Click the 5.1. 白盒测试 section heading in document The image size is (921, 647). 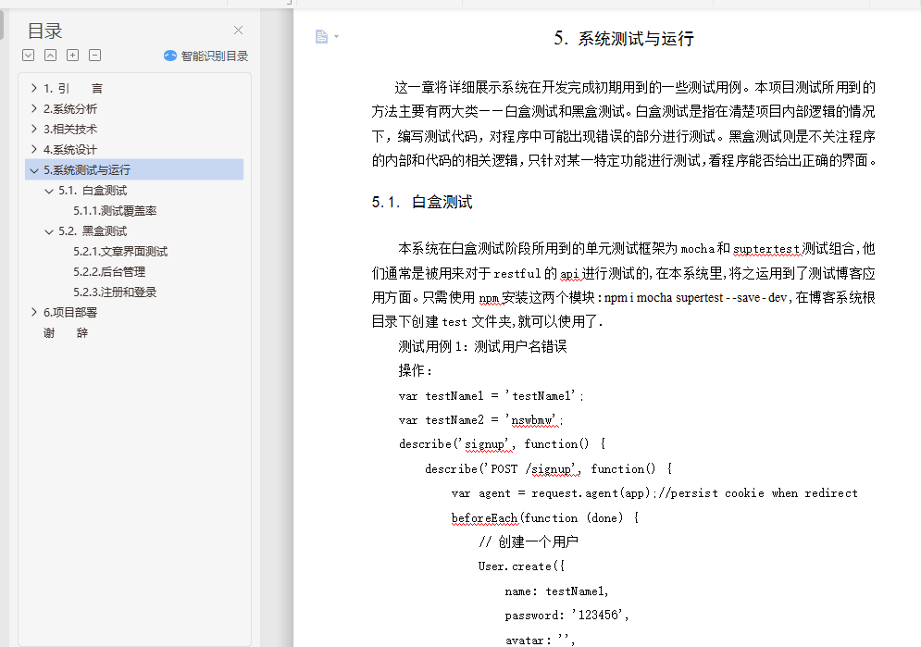tap(422, 202)
